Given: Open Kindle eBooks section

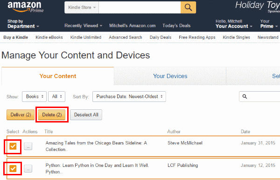Looking at the screenshot, I should click(49, 37).
